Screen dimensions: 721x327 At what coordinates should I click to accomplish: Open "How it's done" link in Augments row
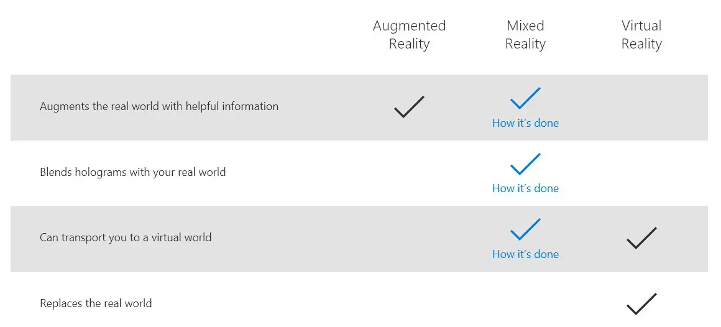click(x=525, y=123)
